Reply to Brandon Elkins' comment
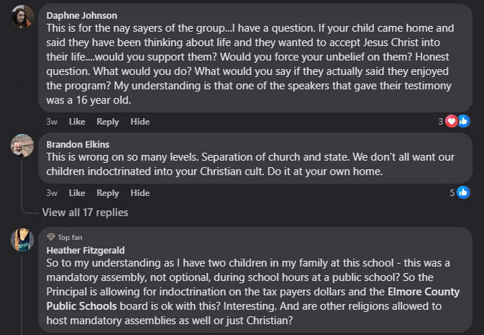The width and height of the screenshot is (484, 335). point(108,193)
